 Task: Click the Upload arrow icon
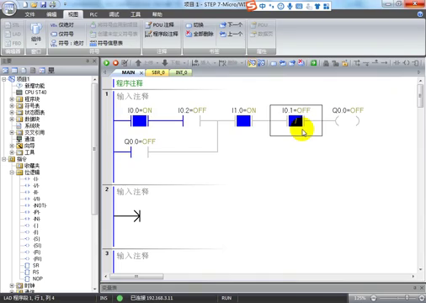(138, 63)
